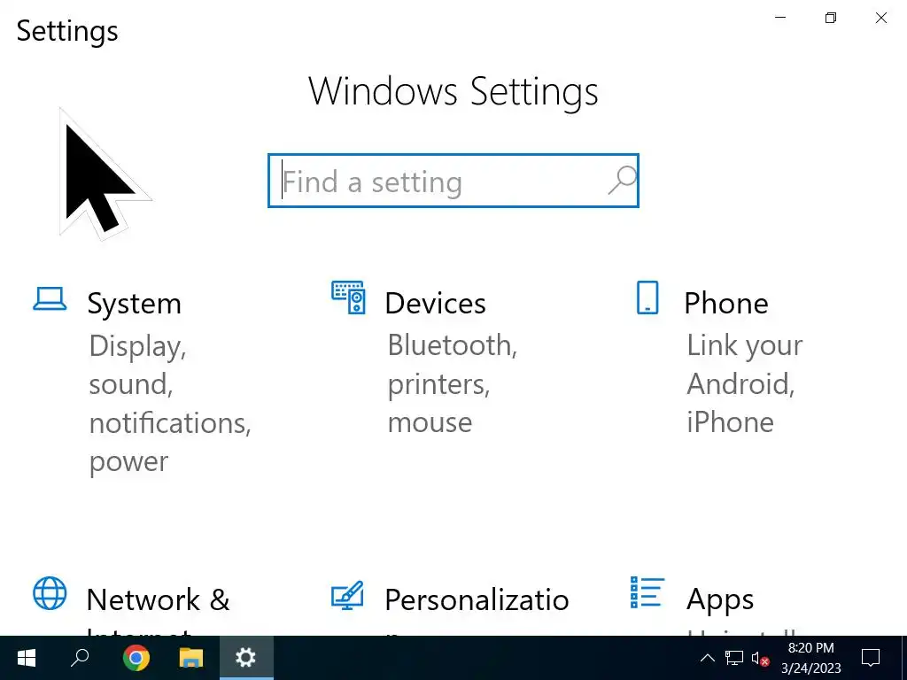This screenshot has height=680, width=907.
Task: Show hidden system tray icons
Action: [x=707, y=658]
